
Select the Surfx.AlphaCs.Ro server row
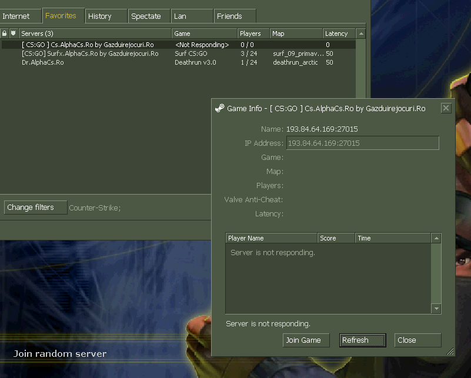[178, 53]
